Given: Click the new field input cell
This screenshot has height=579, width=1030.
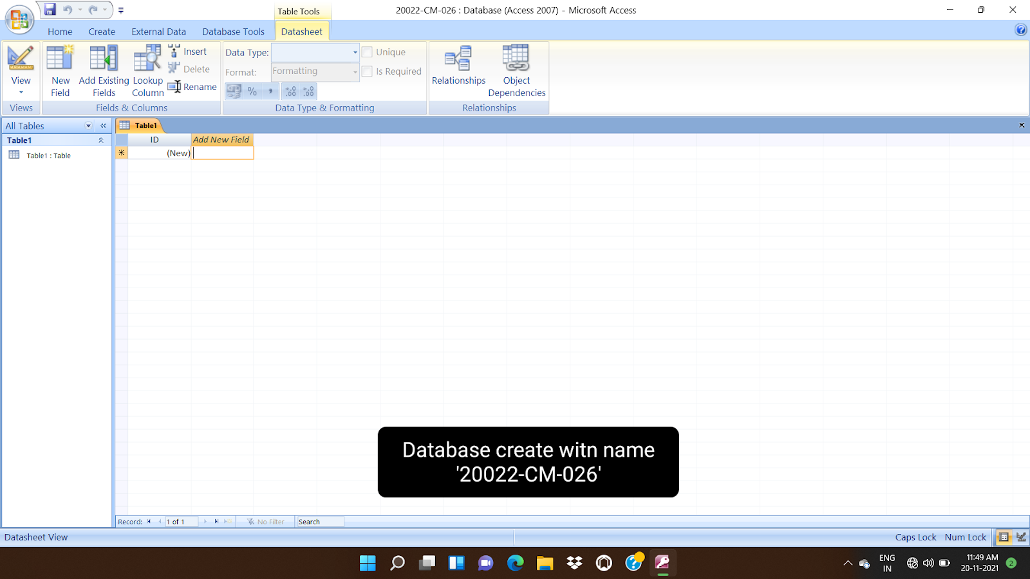Looking at the screenshot, I should (223, 153).
